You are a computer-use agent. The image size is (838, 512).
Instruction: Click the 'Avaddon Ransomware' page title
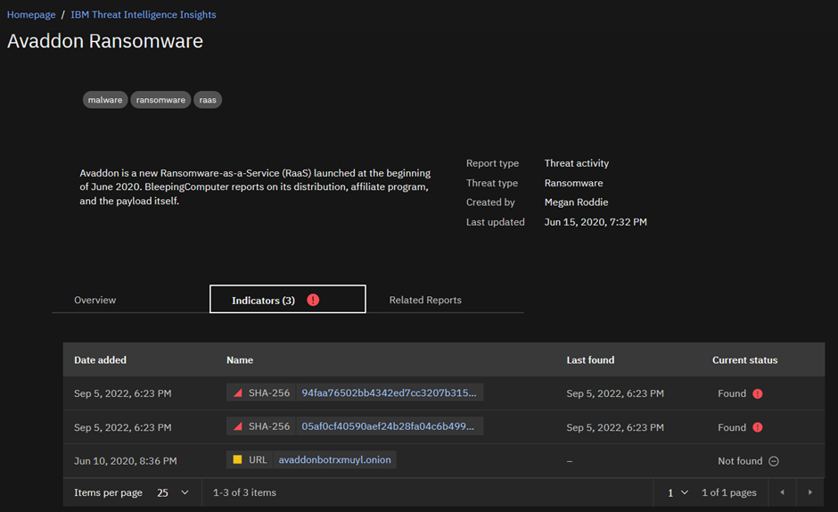105,41
